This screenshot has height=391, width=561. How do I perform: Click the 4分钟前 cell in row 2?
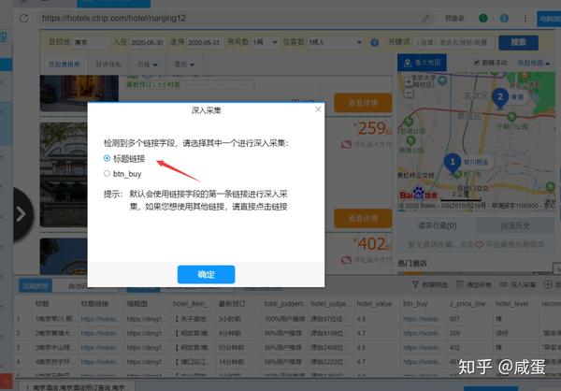[x=229, y=333]
